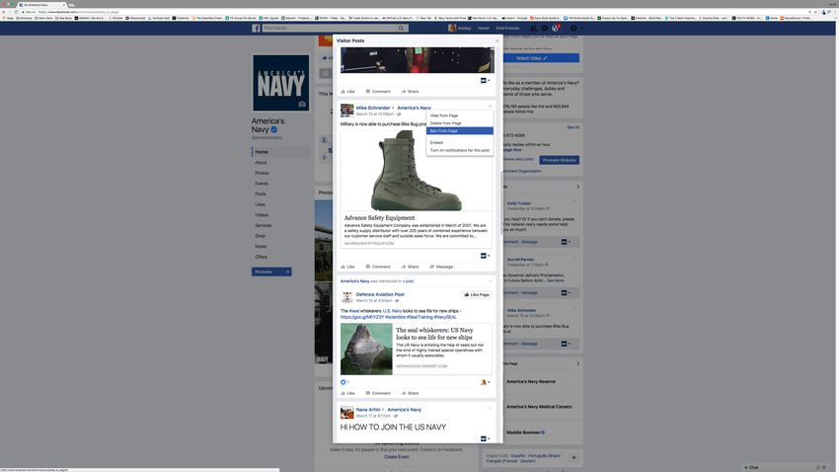Click the Find friends search field
839x472 pixels.
click(x=329, y=28)
